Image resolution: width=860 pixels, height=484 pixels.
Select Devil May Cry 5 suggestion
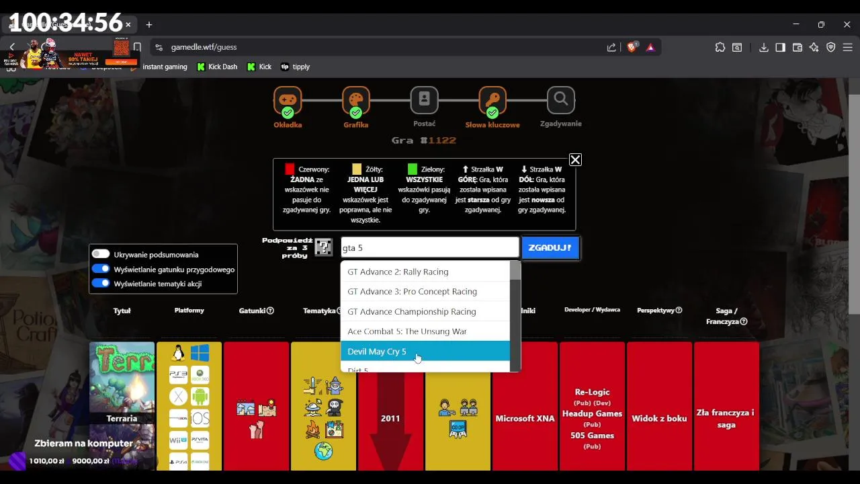[425, 351]
